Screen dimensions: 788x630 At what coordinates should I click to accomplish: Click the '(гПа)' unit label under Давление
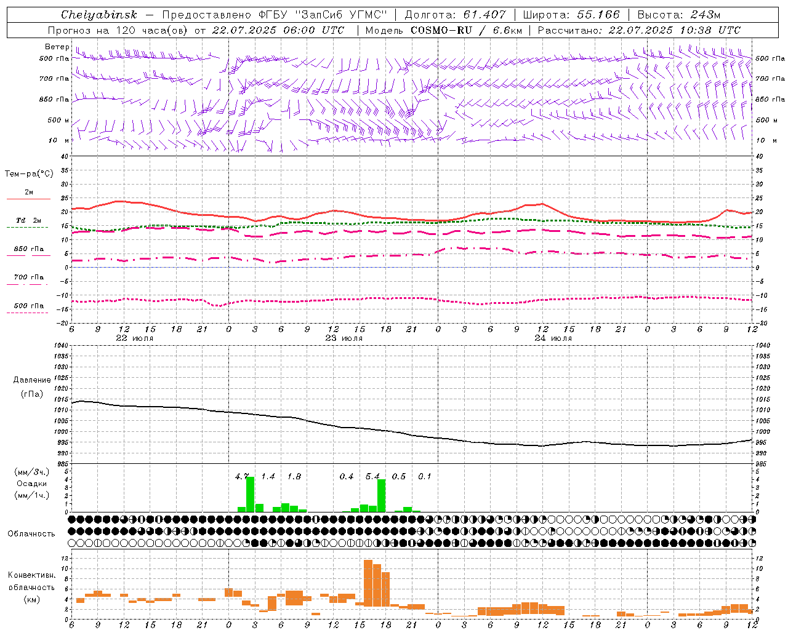32,394
